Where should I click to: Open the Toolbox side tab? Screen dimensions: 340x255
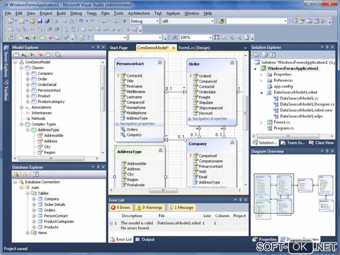(6, 90)
